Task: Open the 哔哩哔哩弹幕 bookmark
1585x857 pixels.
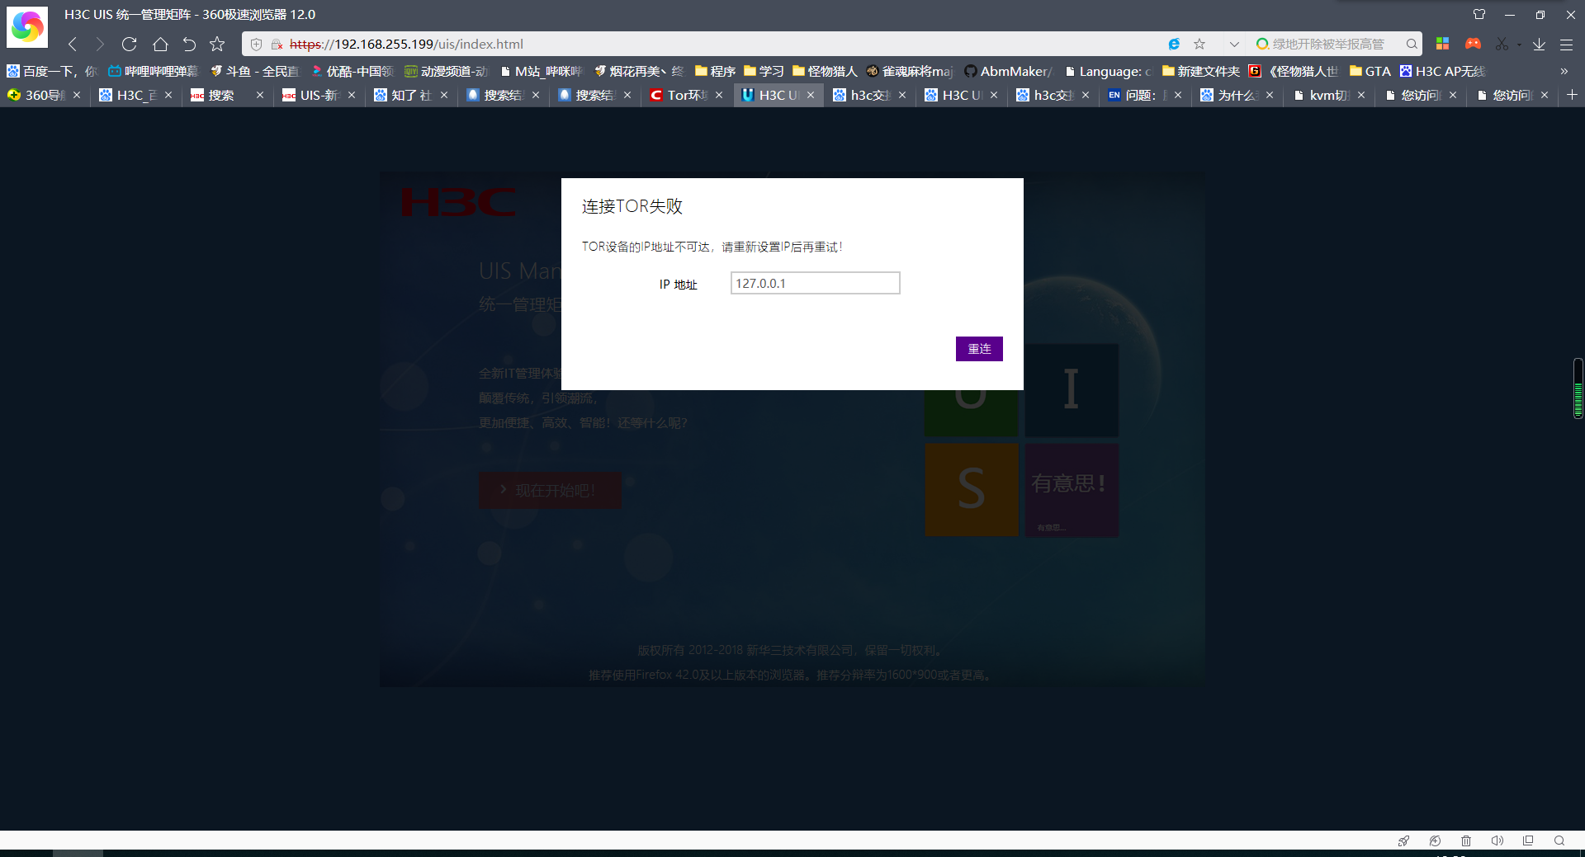Action: pyautogui.click(x=154, y=72)
